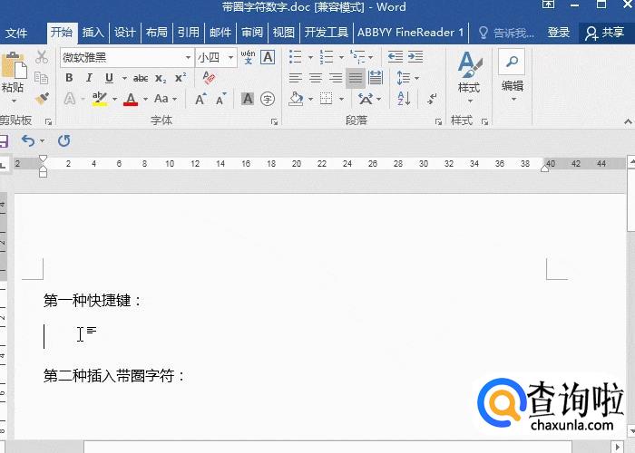Open borders dropdown arrow
This screenshot has height=453, width=635.
point(341,99)
